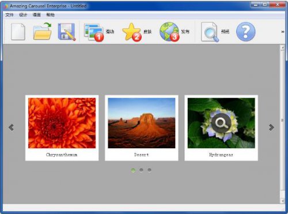Click the Desert image thumbnail
The height and width of the screenshot is (214, 288).
(142, 123)
